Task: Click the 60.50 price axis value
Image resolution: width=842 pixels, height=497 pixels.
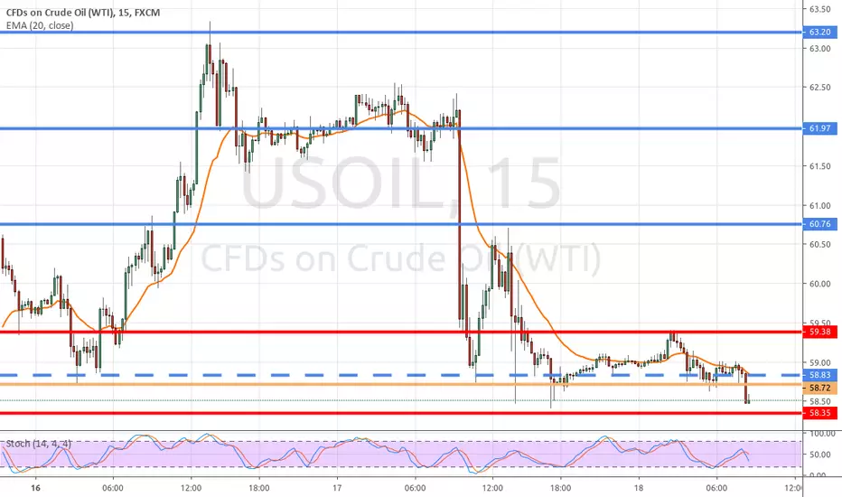Action: [x=820, y=244]
